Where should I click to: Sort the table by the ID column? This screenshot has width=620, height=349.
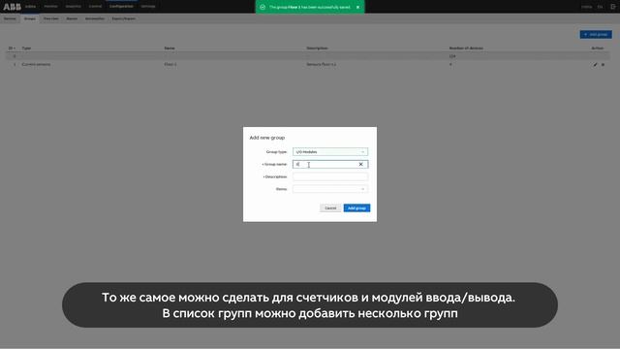(x=12, y=48)
